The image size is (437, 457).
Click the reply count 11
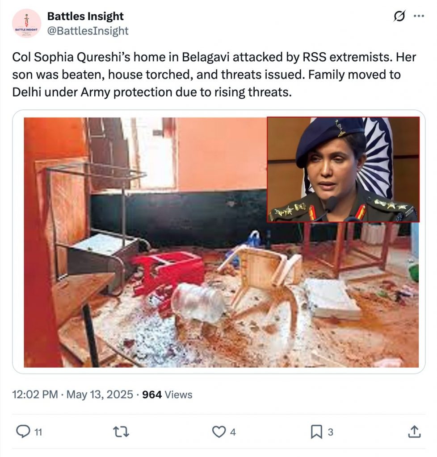pyautogui.click(x=38, y=432)
